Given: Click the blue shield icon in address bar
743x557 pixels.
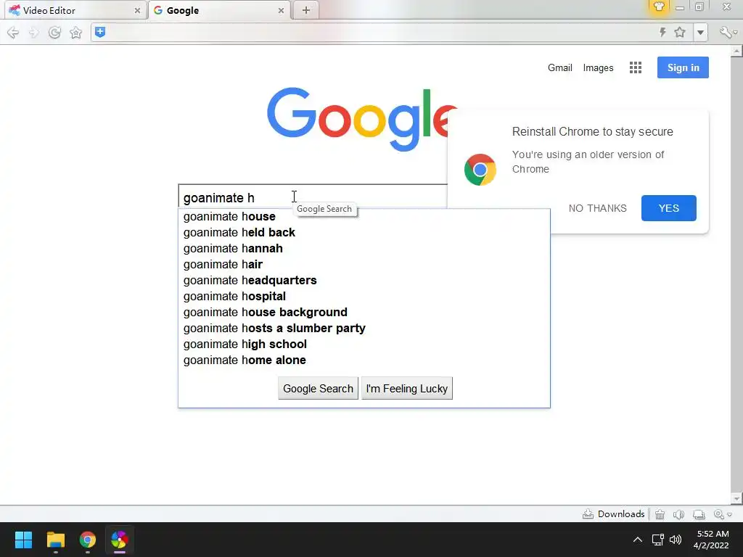Looking at the screenshot, I should coord(100,32).
